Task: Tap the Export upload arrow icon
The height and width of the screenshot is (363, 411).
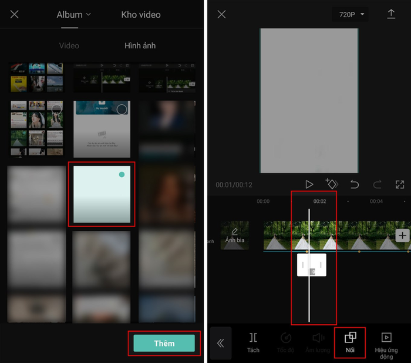Action: pos(391,14)
